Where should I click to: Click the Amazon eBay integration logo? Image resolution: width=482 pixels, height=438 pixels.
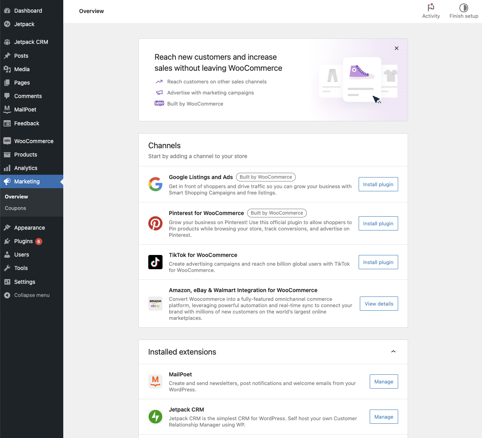pyautogui.click(x=155, y=304)
